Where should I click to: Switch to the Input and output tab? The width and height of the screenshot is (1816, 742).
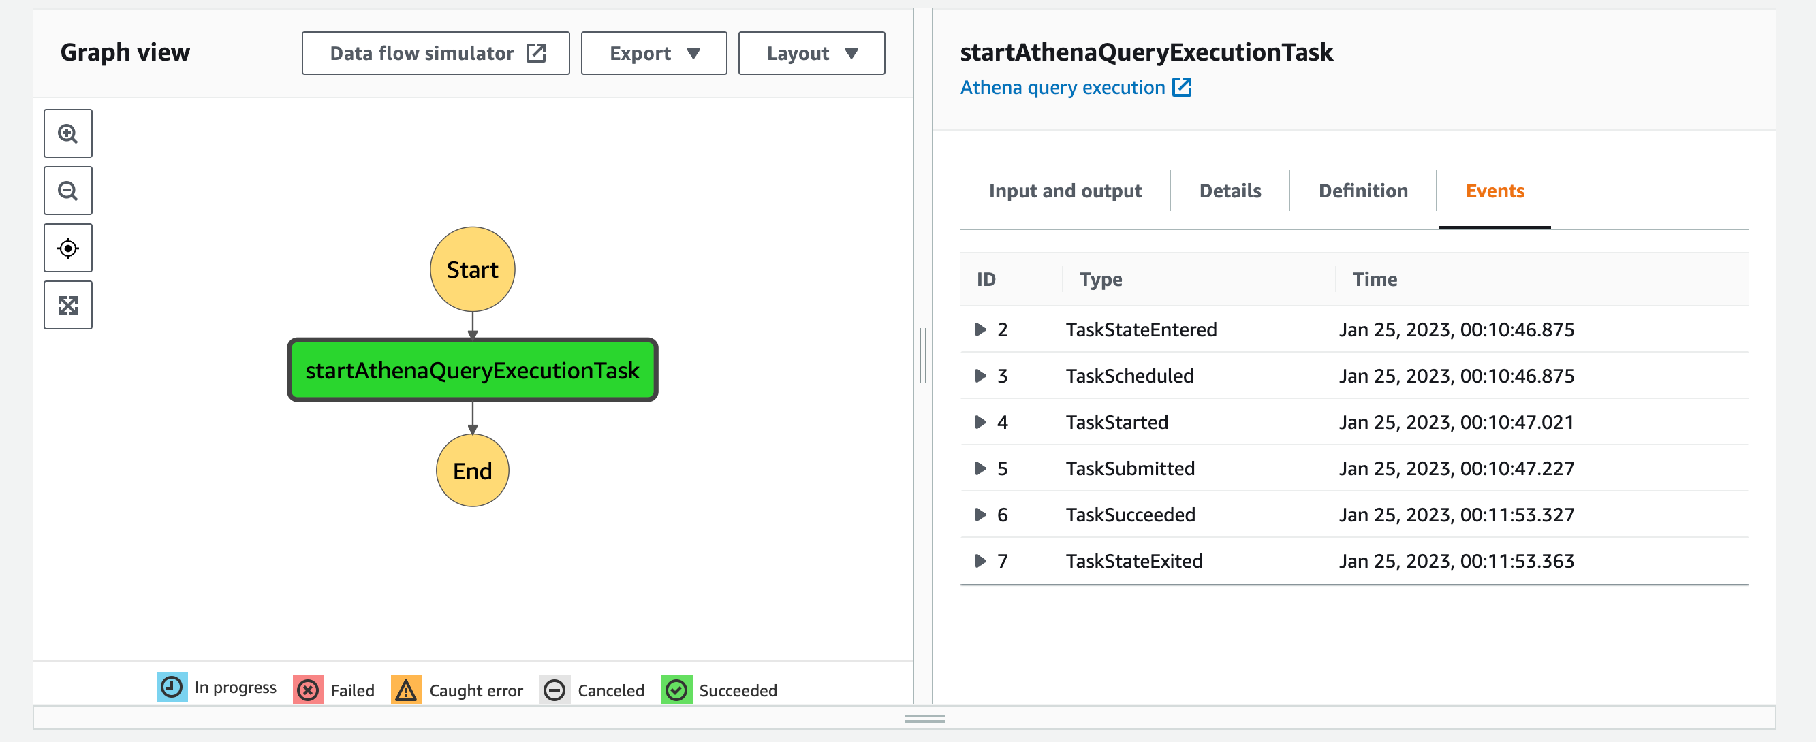point(1065,191)
